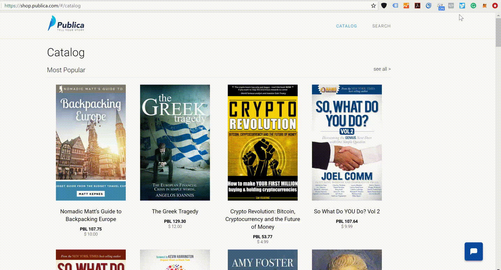The width and height of the screenshot is (501, 270).
Task: Click the 'see all >' link
Action: tap(382, 69)
